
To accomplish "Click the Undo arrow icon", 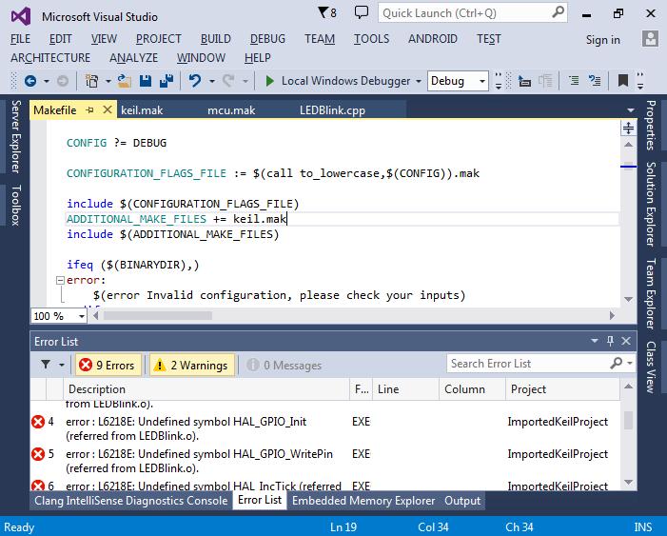I will pos(195,82).
